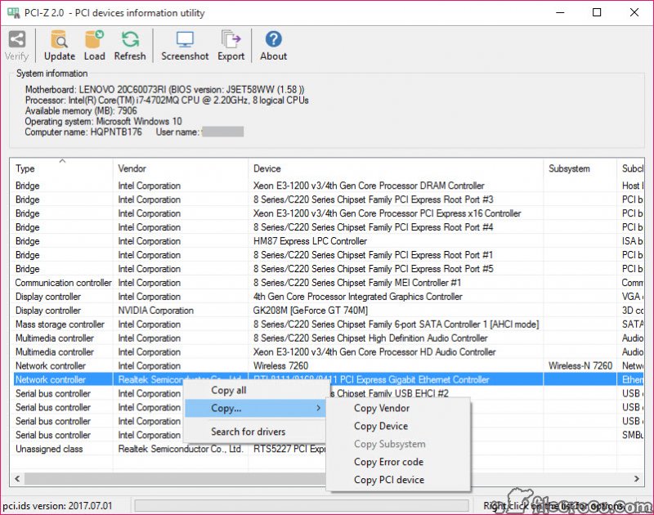This screenshot has height=515, width=654.
Task: Choose Copy all from context menu
Action: 254,390
